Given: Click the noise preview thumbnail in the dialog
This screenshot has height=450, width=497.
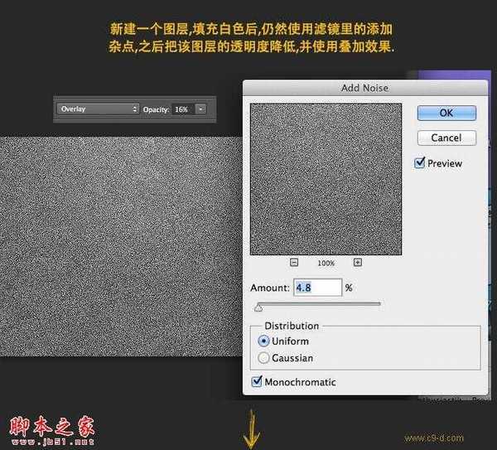Looking at the screenshot, I should click(326, 178).
